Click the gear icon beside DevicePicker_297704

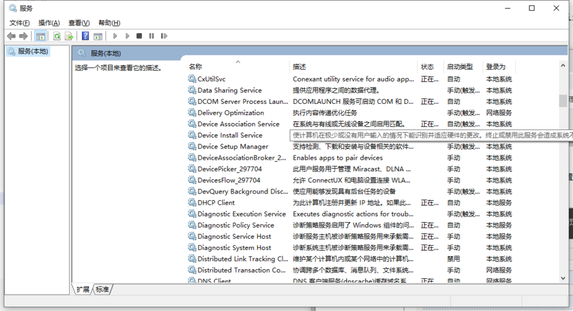click(192, 169)
